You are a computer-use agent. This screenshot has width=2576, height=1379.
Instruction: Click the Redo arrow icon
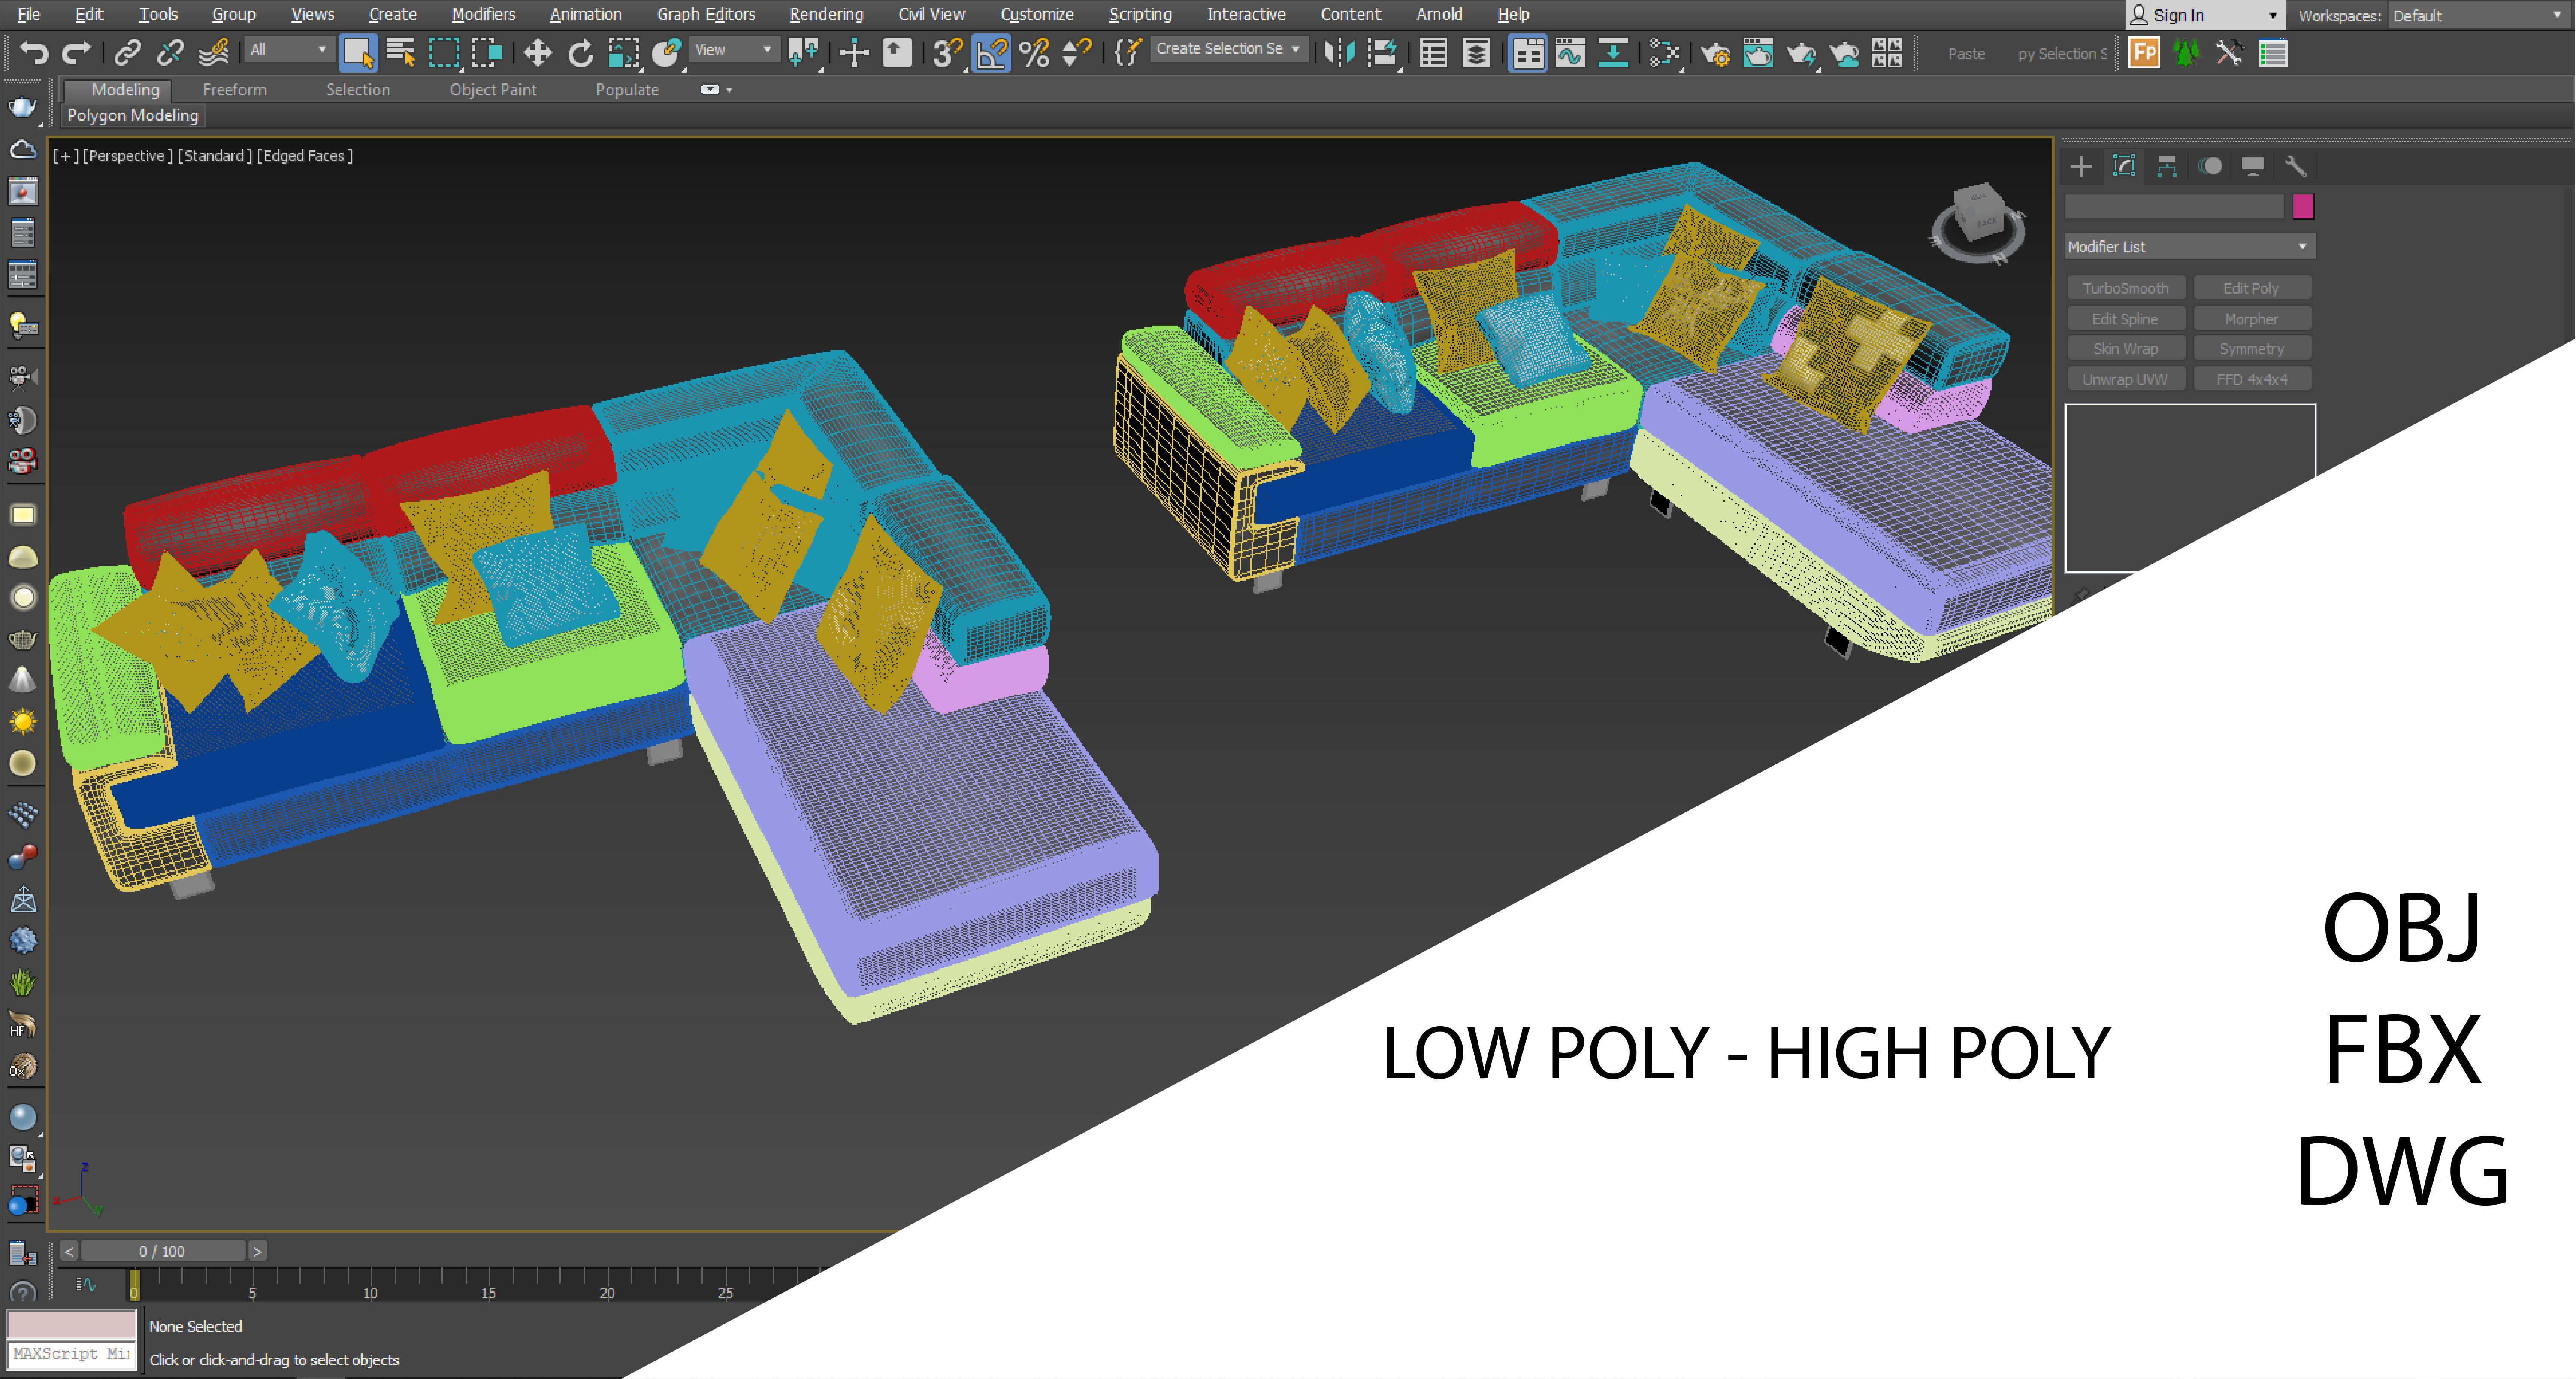(77, 52)
